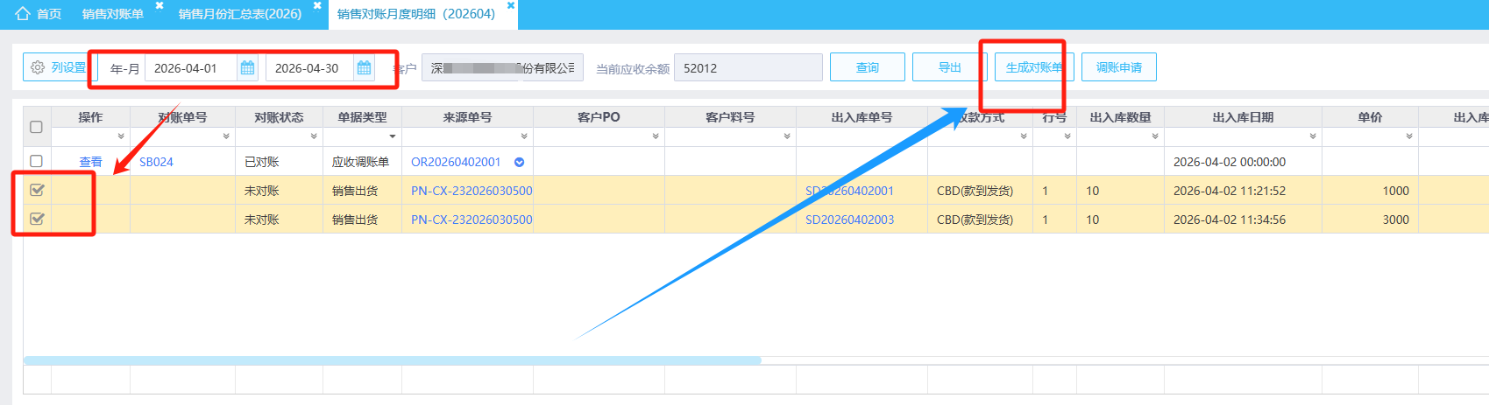Screen dimensions: 1489x405
Task: Click the 导出 export button
Action: [950, 67]
